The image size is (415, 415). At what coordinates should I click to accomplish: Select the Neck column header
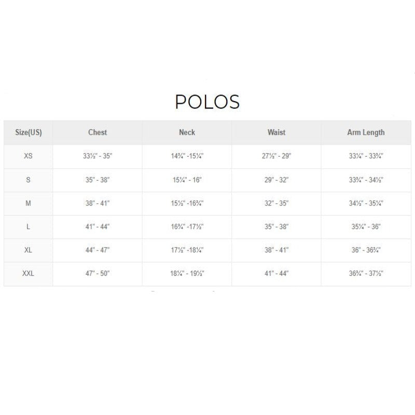187,132
